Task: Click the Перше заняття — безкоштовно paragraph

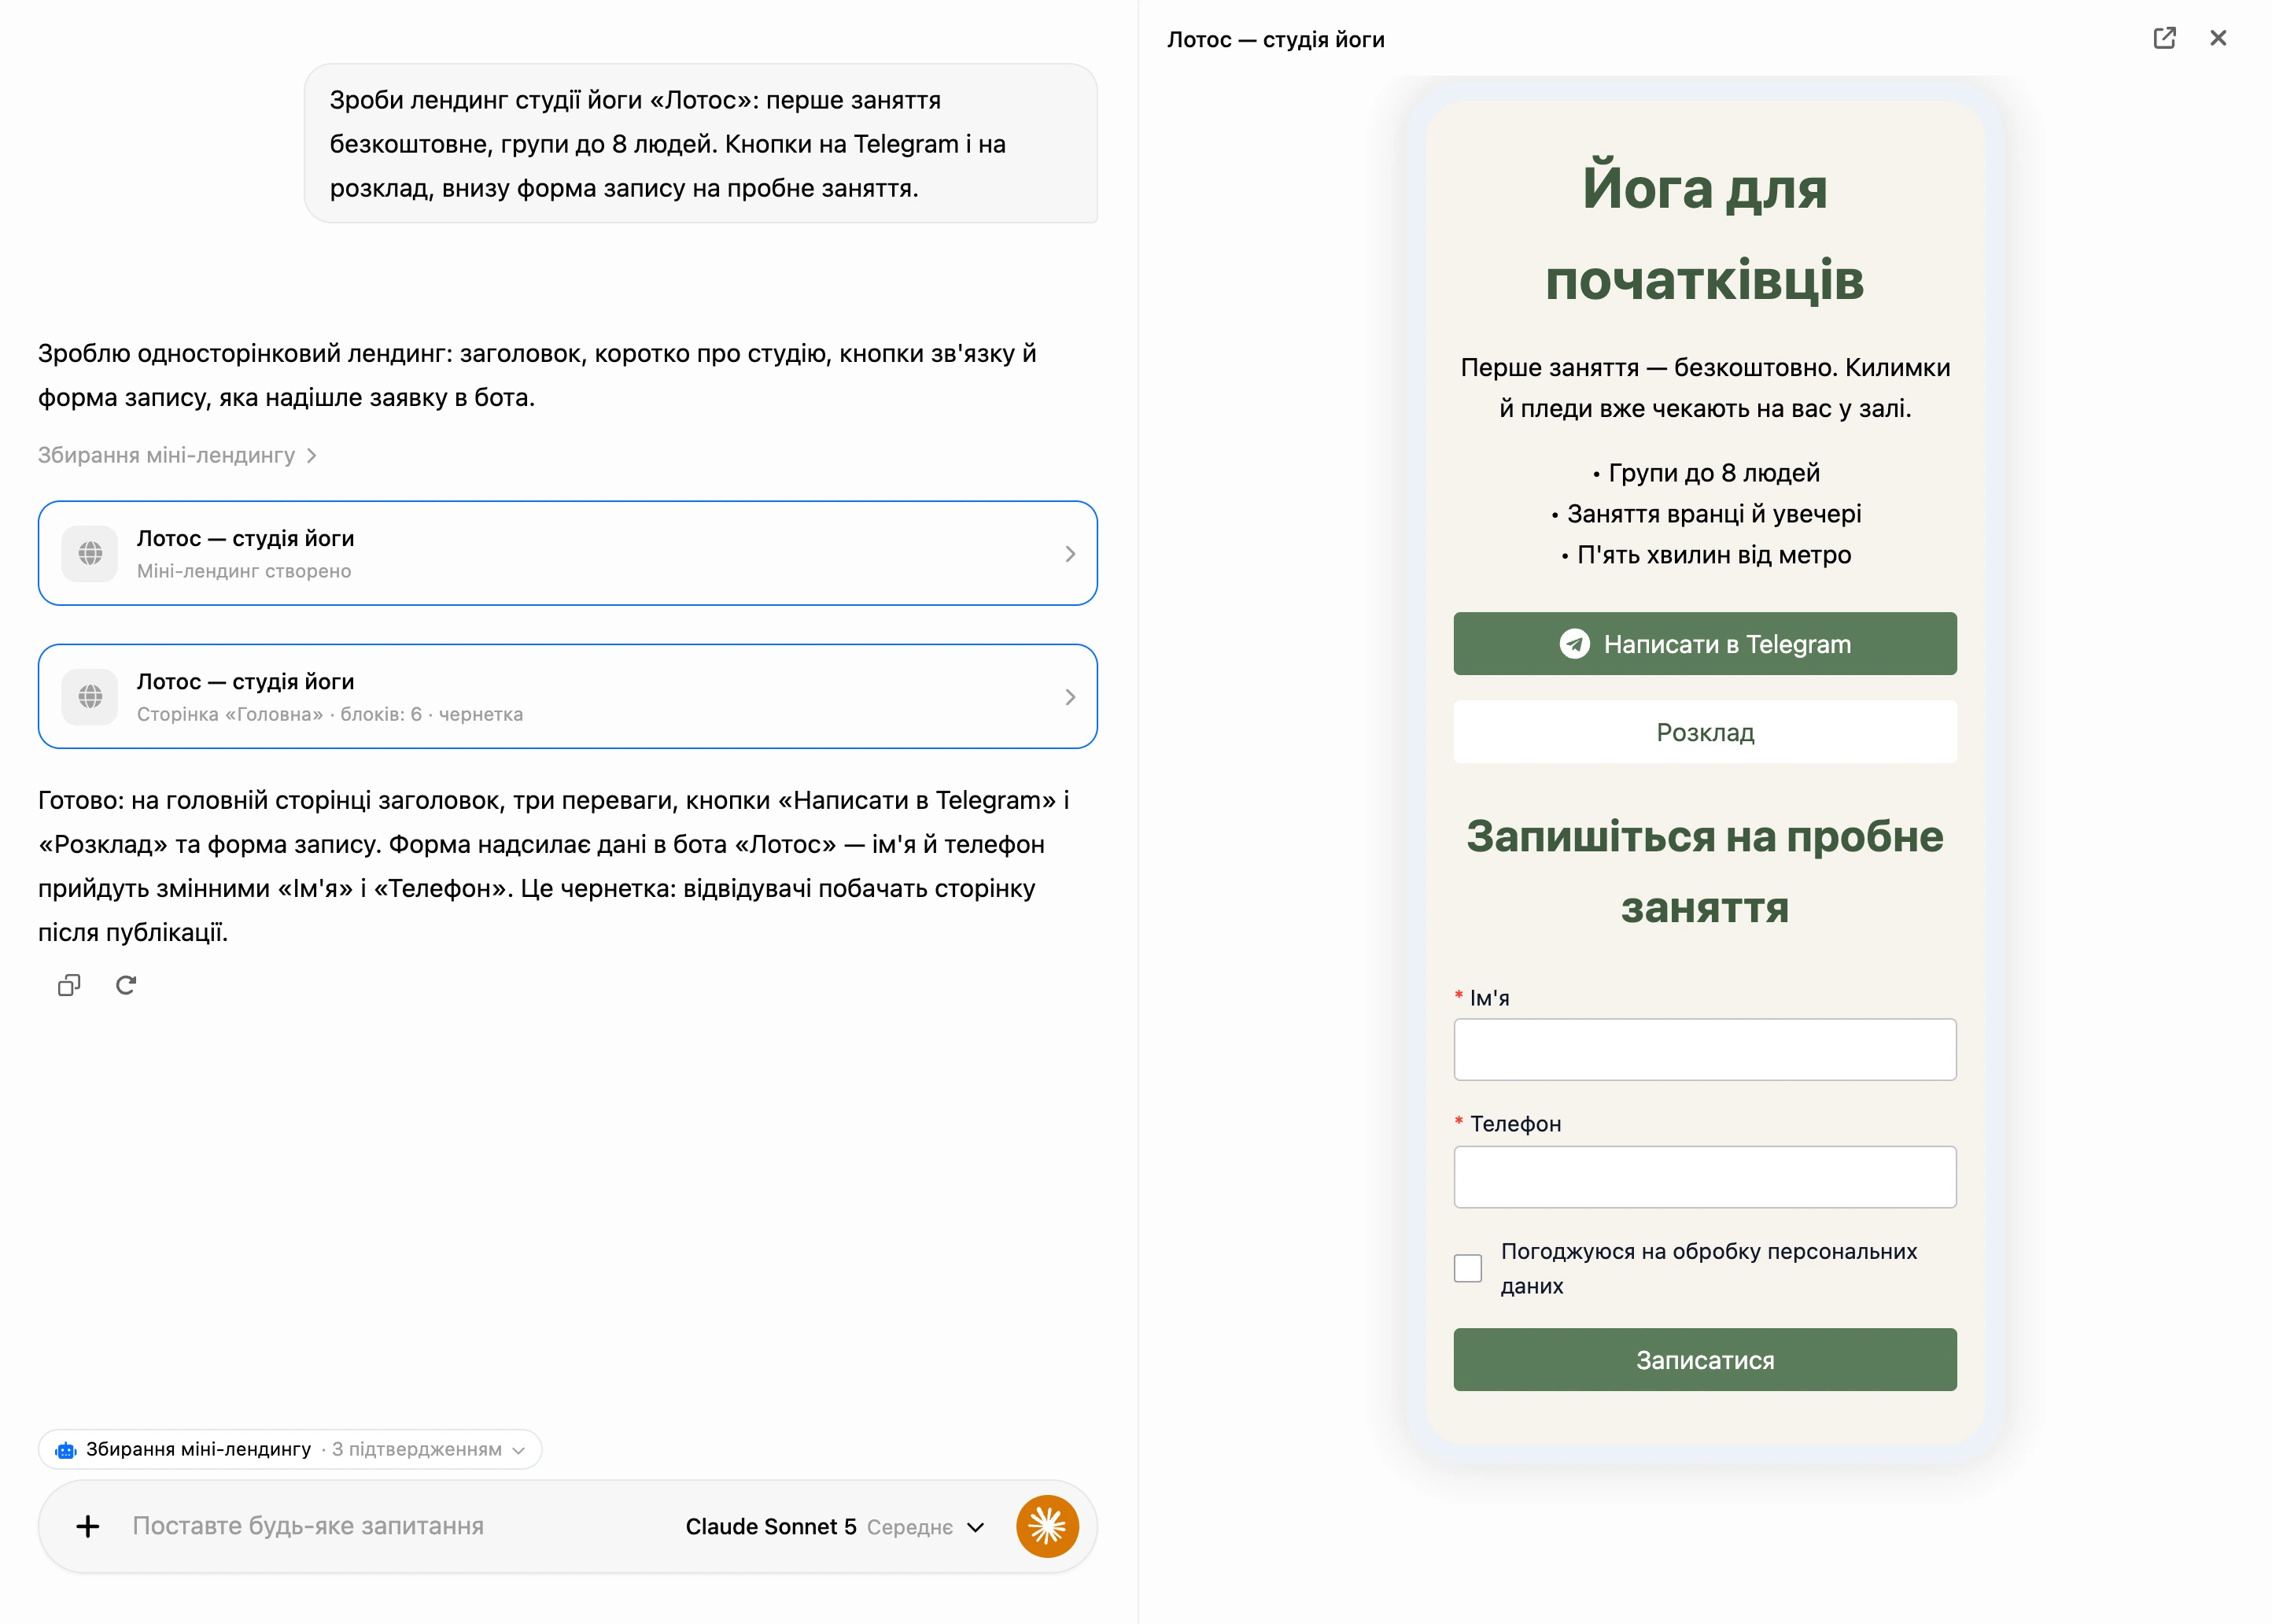Action: point(1704,388)
